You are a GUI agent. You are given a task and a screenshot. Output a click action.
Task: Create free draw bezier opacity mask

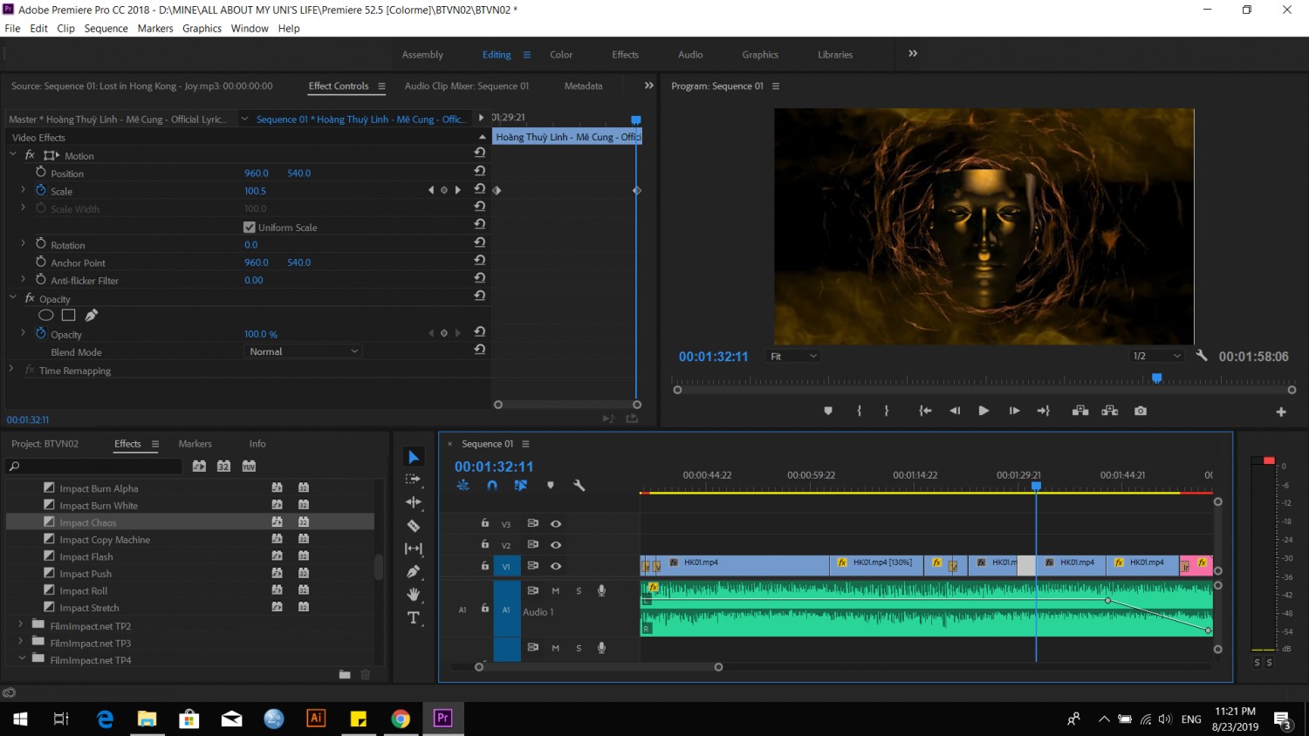(x=92, y=316)
